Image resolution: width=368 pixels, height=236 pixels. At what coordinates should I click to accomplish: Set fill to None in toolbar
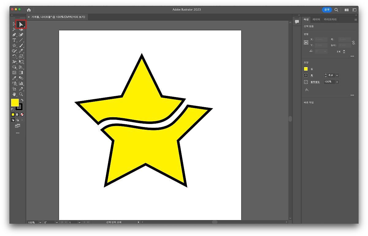pos(22,114)
